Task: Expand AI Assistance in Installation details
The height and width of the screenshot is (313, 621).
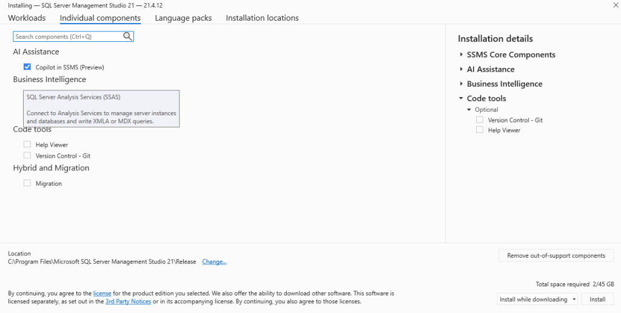Action: coord(462,69)
